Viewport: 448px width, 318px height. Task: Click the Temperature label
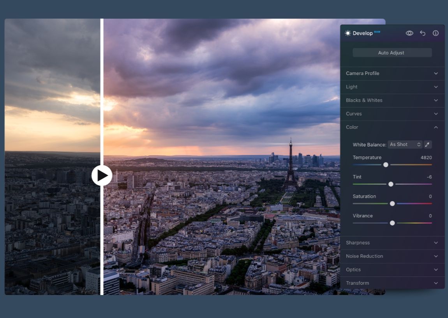click(367, 157)
